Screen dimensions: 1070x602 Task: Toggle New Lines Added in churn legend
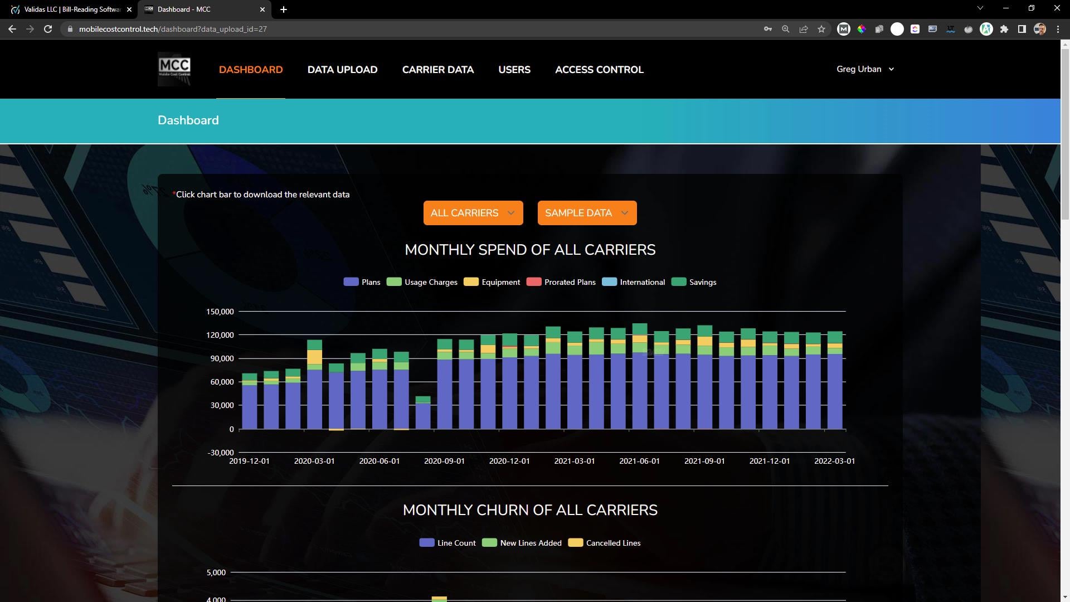tap(522, 543)
